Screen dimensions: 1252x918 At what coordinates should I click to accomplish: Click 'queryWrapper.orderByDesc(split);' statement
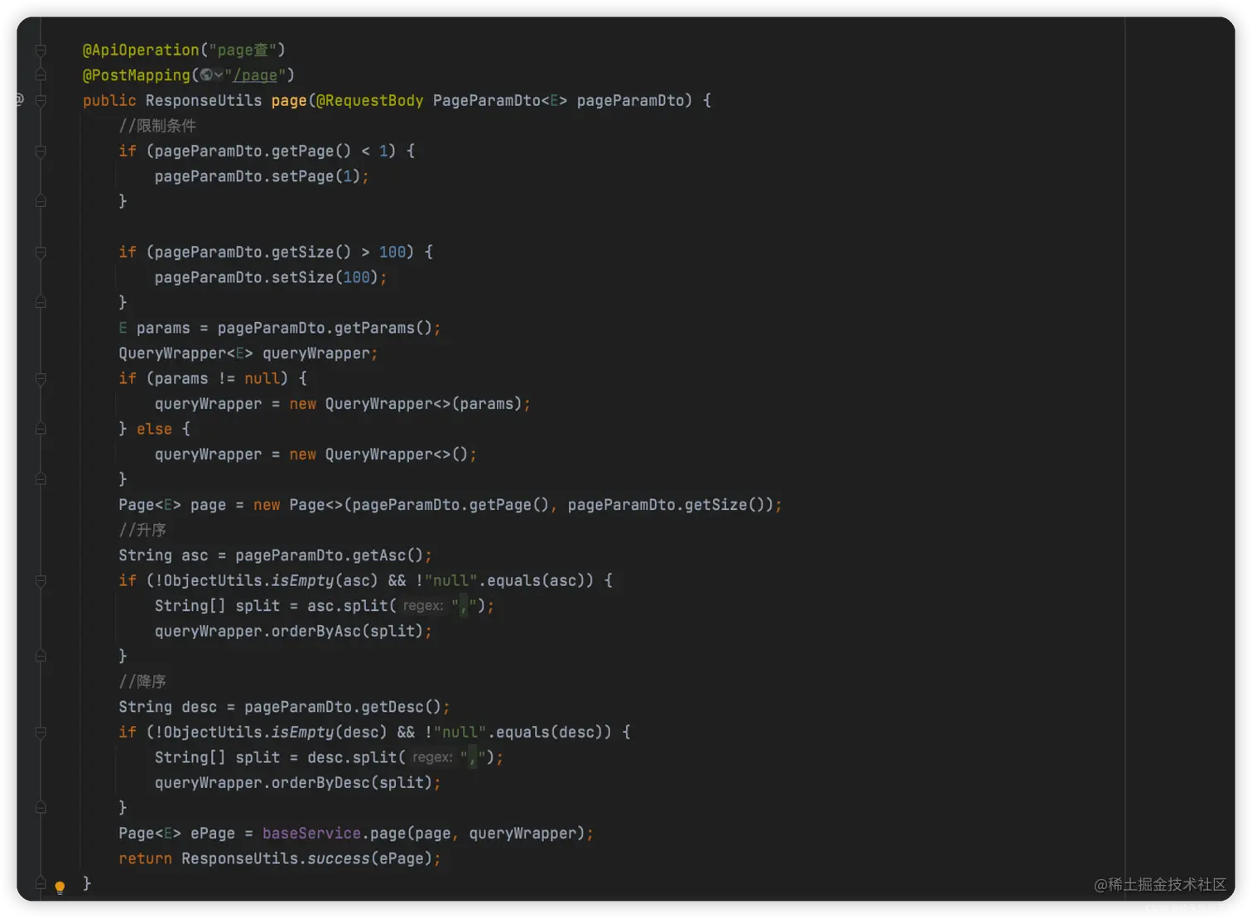click(x=298, y=782)
